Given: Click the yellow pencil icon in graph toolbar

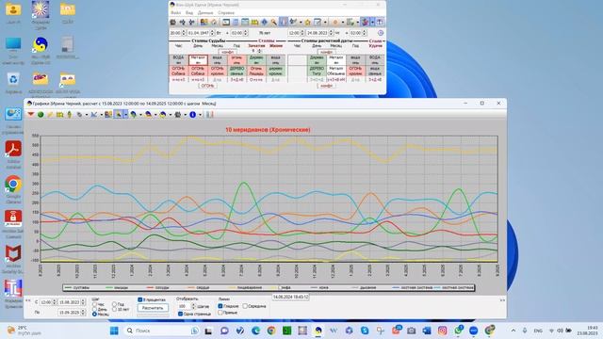Looking at the screenshot, I should coord(50,115).
